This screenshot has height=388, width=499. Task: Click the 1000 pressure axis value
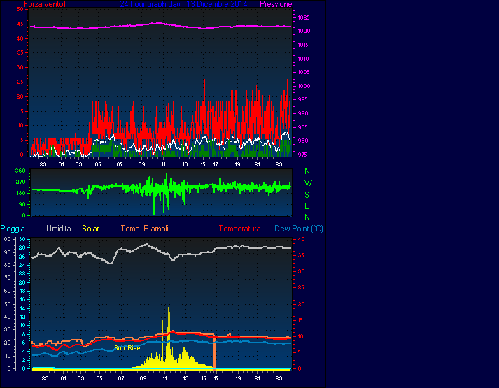304,86
